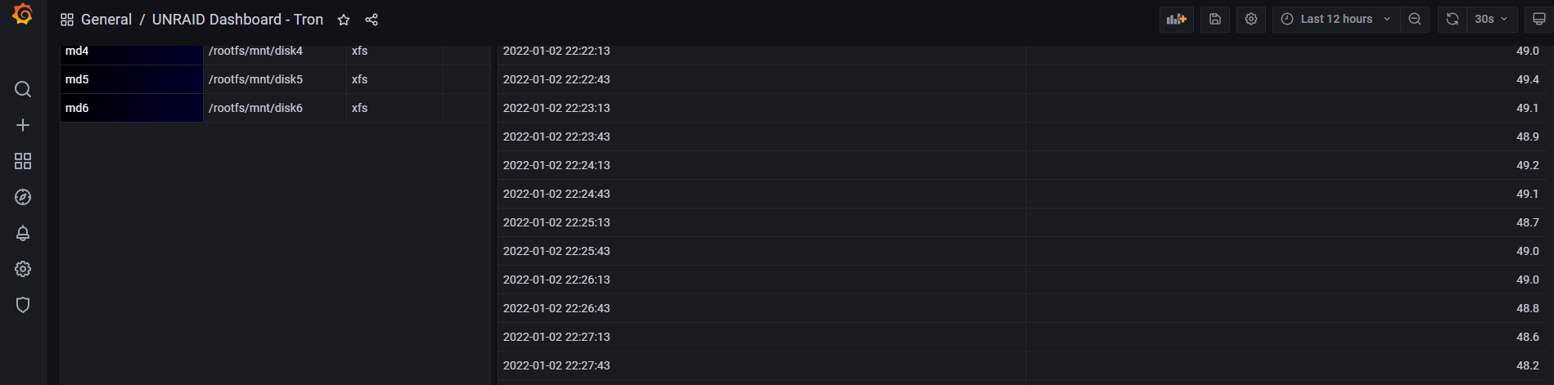This screenshot has width=1554, height=385.
Task: Open the Server Admin shield icon
Action: click(23, 305)
